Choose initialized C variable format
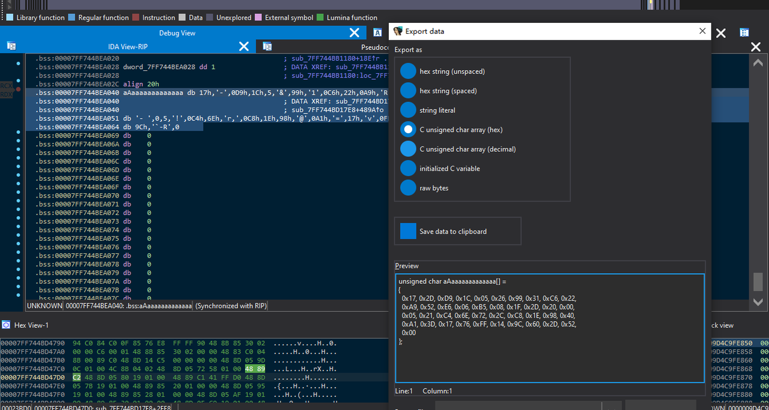This screenshot has width=769, height=410. [x=440, y=169]
